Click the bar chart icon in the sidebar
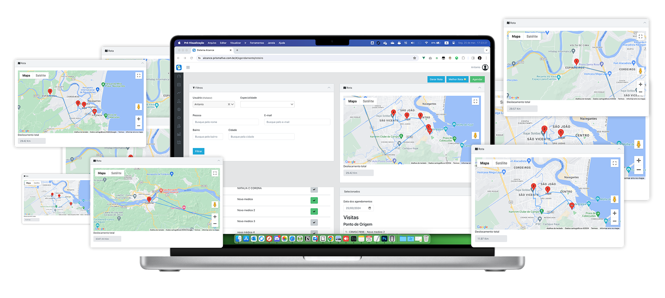This screenshot has width=665, height=298. click(179, 134)
